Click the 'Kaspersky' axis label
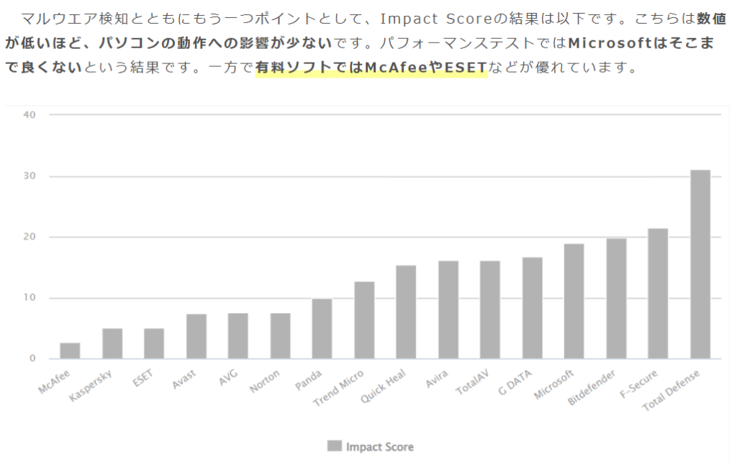737x462 pixels. click(x=91, y=386)
